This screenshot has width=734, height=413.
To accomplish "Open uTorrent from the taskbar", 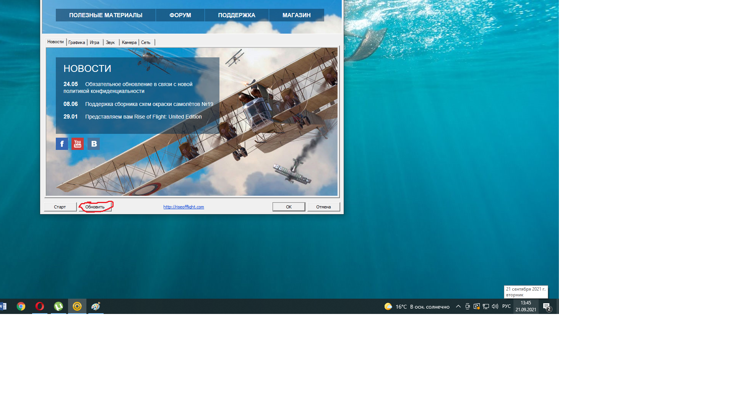I will pyautogui.click(x=58, y=306).
